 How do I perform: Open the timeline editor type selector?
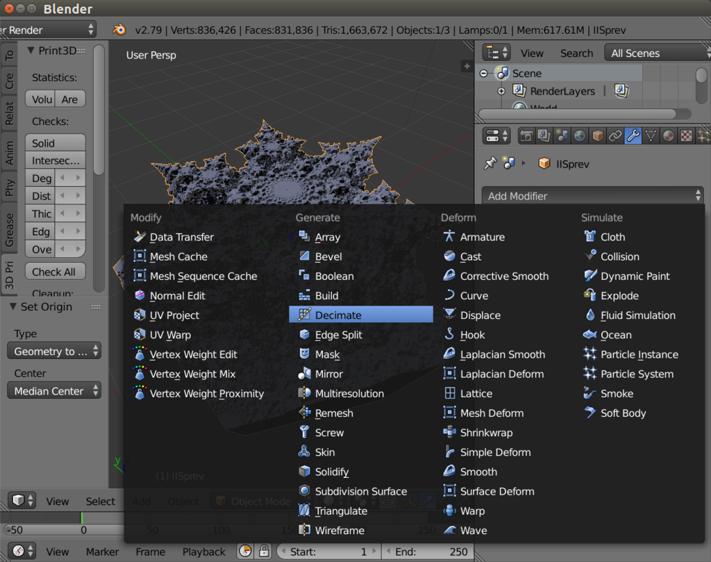(22, 551)
